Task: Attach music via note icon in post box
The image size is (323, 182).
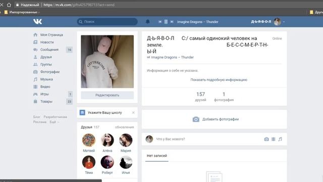Action: tap(280, 140)
